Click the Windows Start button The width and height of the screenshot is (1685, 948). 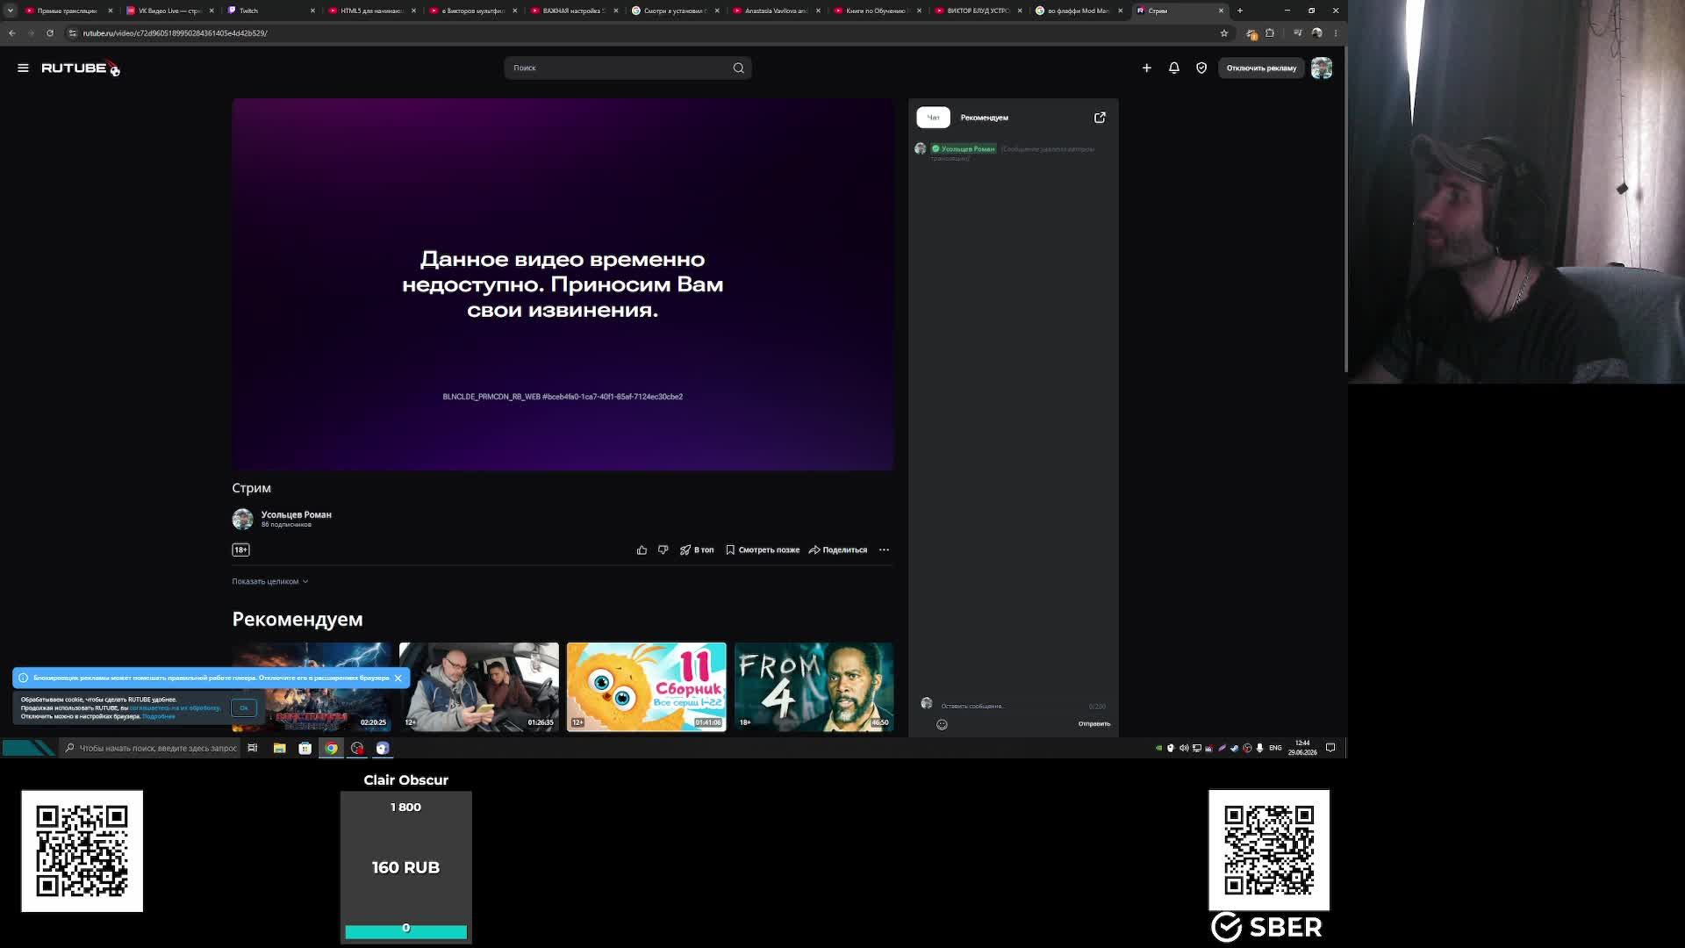click(x=28, y=748)
